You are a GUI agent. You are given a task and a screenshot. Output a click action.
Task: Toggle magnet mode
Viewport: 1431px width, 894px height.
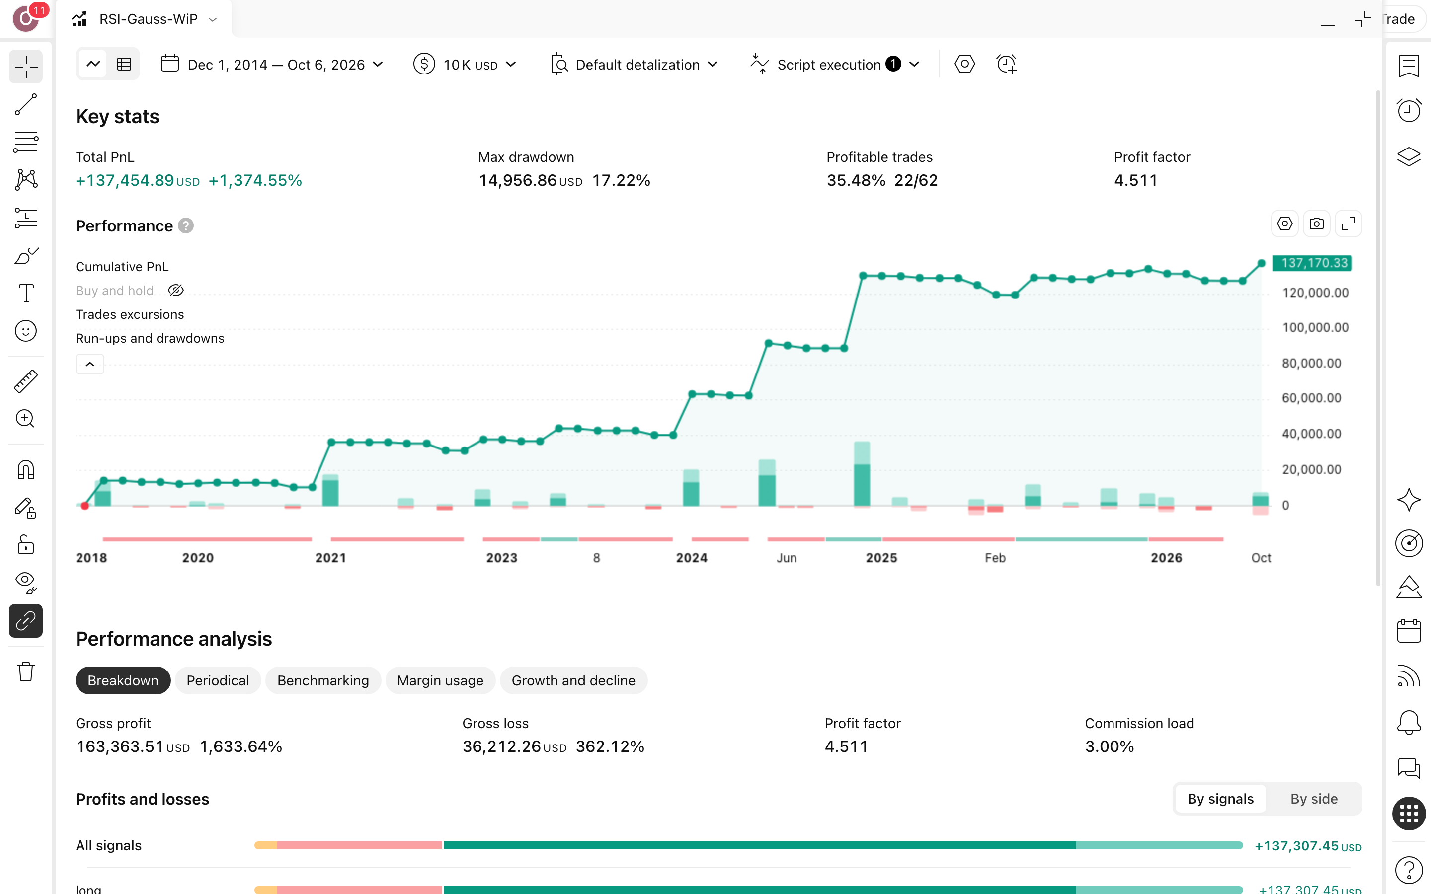click(x=26, y=469)
